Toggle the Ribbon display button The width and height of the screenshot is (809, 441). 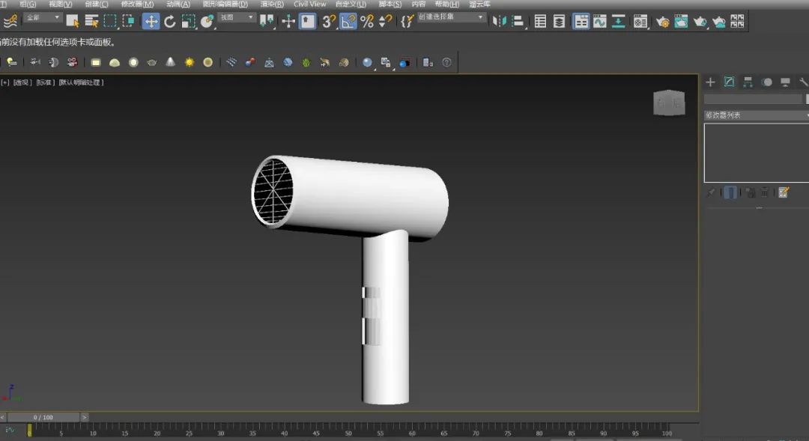581,21
